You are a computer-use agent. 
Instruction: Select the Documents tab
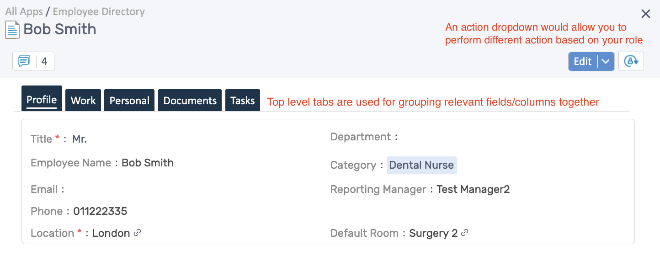190,101
